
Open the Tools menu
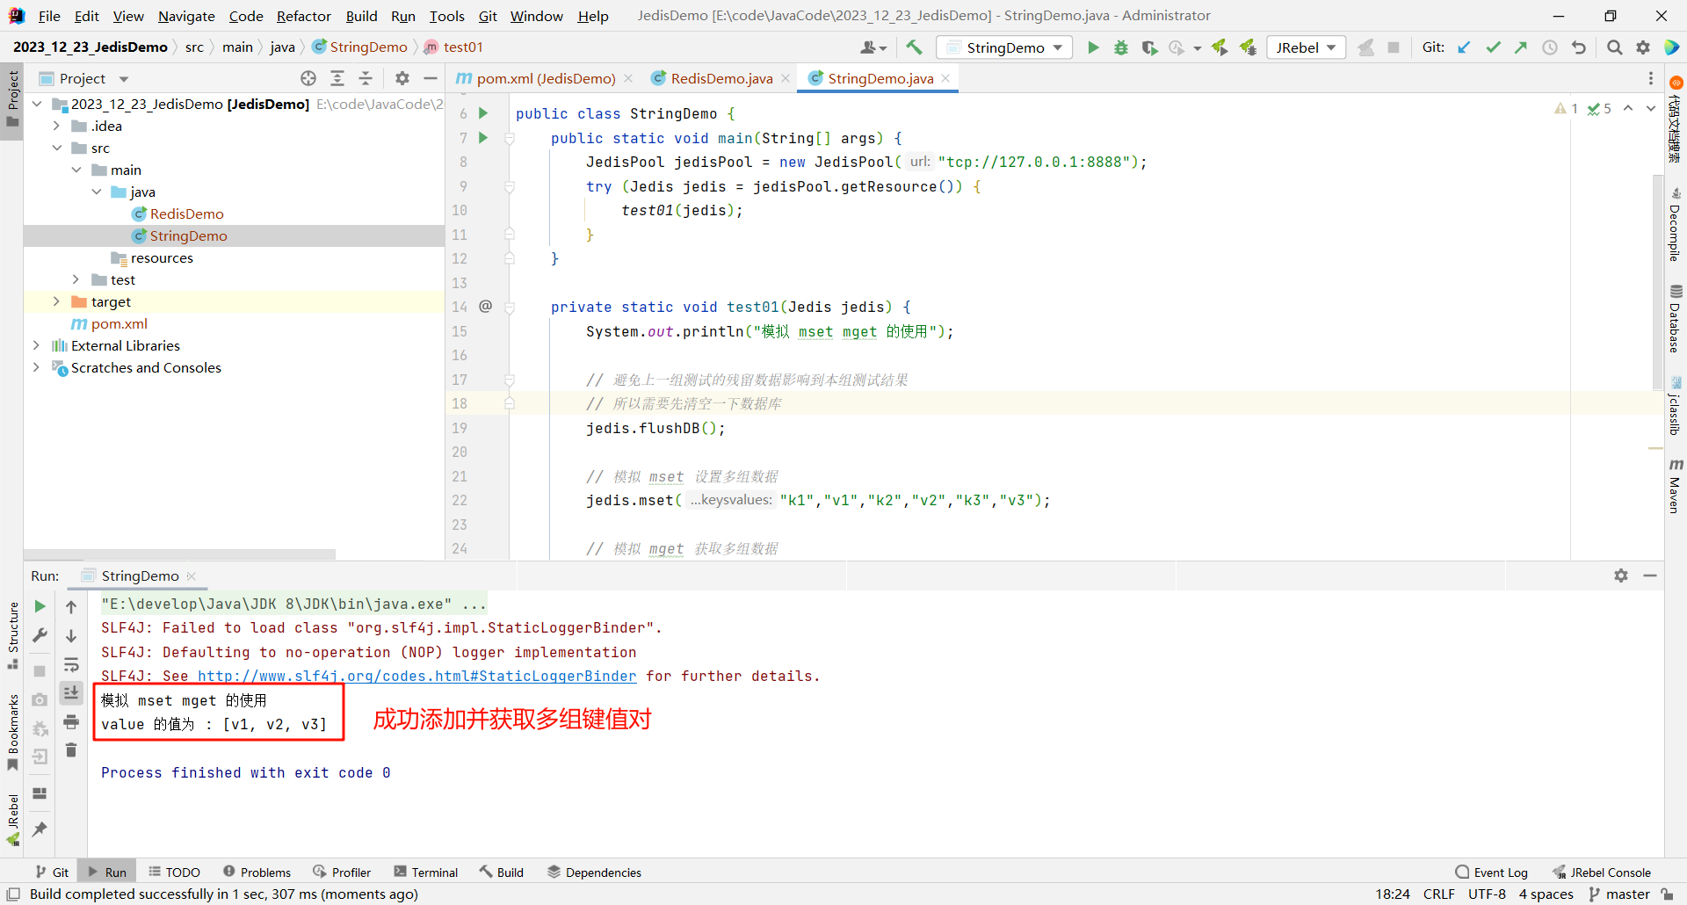coord(446,16)
